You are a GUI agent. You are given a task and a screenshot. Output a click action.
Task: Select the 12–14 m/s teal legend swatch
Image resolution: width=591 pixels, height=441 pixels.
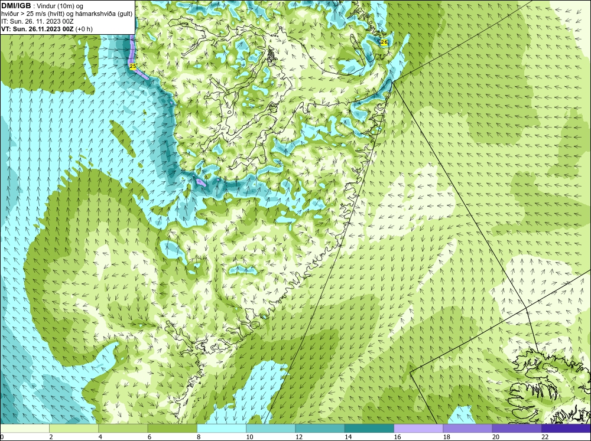[x=320, y=428]
